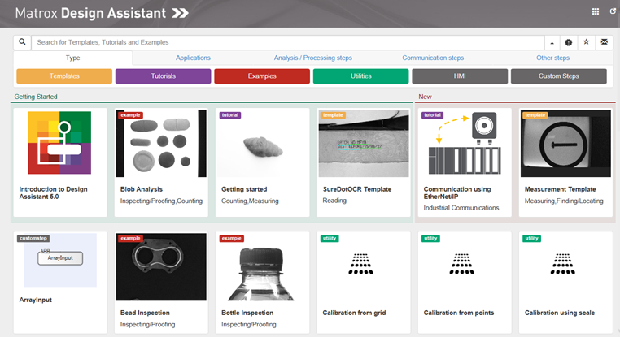
Task: Open the Analysis / Processing steps tab
Action: [x=312, y=58]
